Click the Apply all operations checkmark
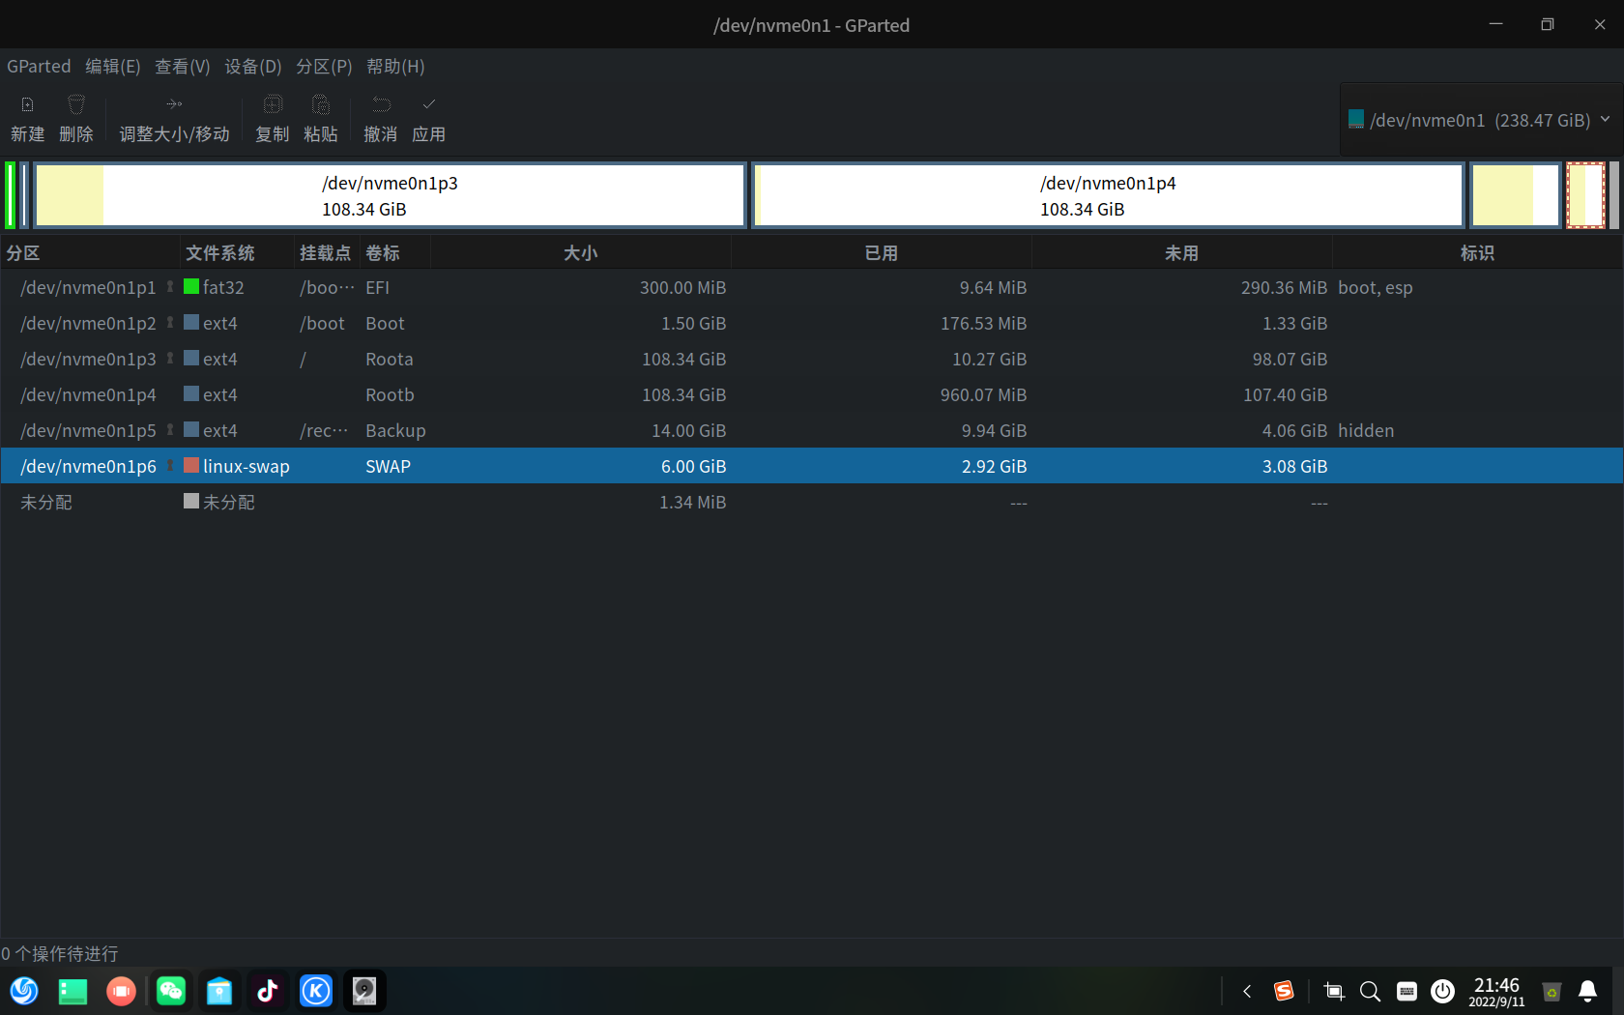 pyautogui.click(x=429, y=104)
